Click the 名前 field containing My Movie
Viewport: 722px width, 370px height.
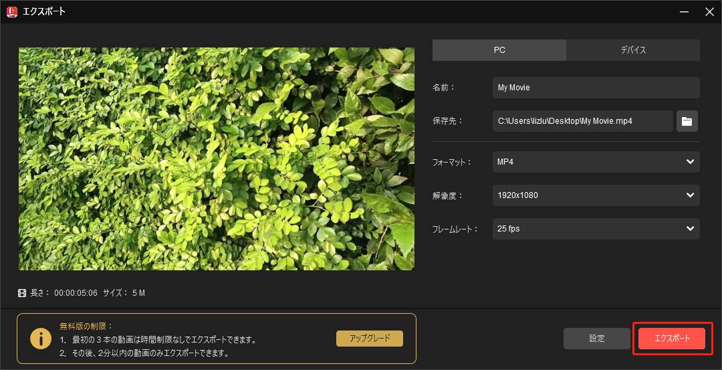click(596, 88)
